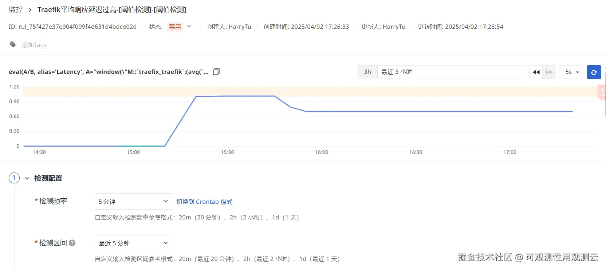Open the 5s refresh interval dropdown

[572, 72]
